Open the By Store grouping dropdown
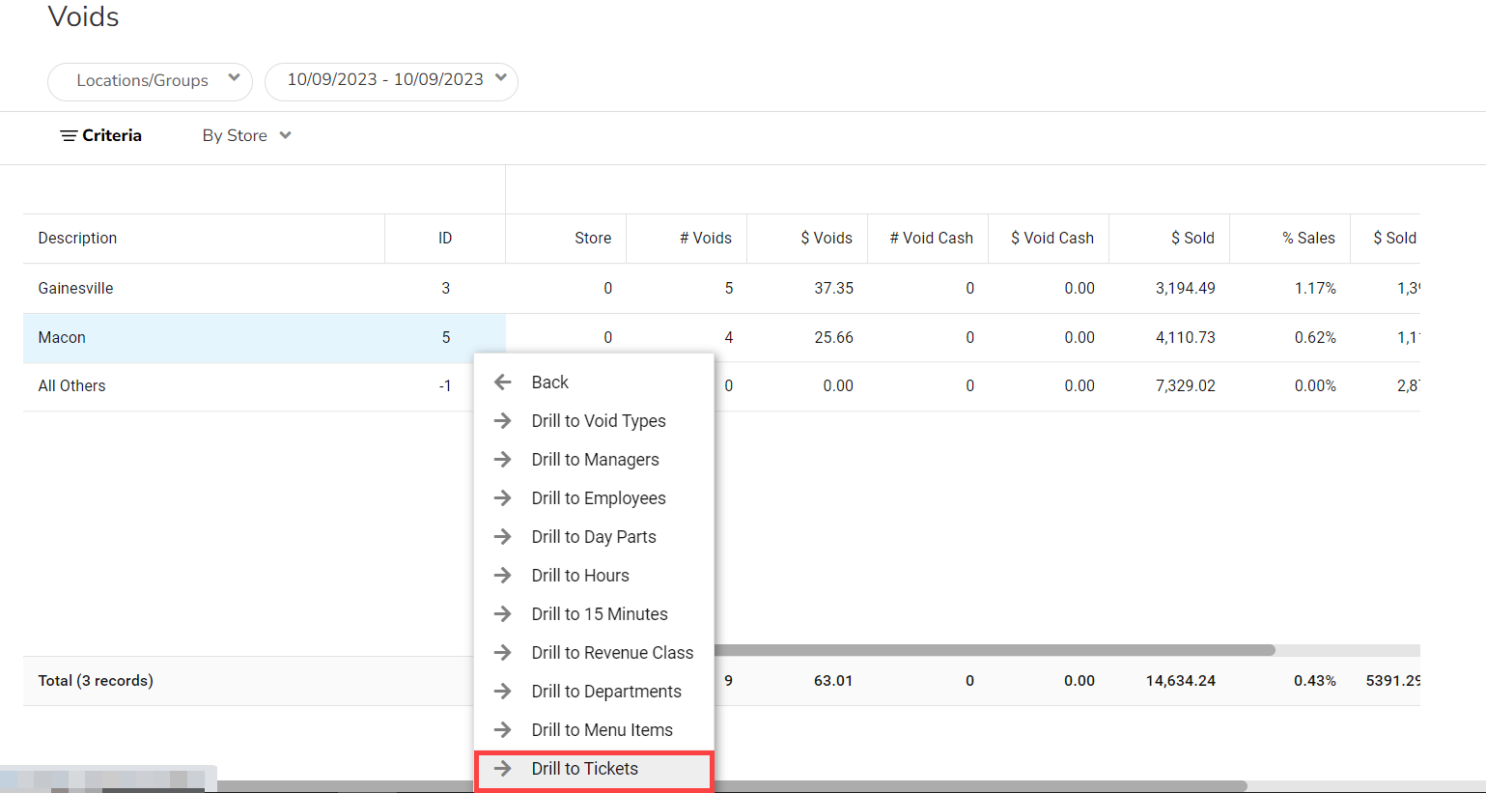Viewport: 1486px width, 793px height. click(246, 136)
